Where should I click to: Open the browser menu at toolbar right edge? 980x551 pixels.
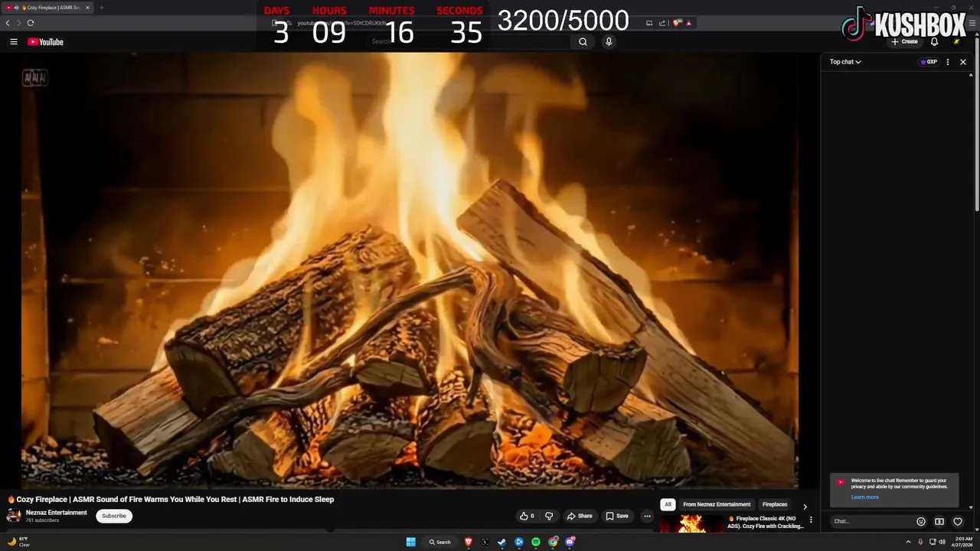click(x=971, y=23)
